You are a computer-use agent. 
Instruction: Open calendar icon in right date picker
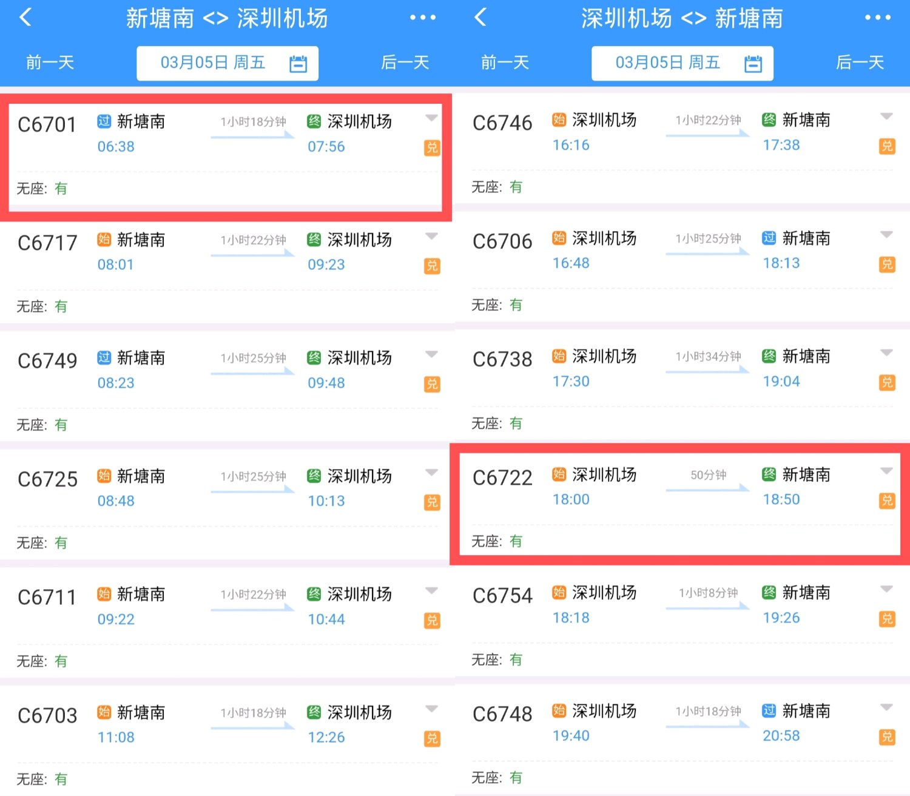(x=753, y=64)
